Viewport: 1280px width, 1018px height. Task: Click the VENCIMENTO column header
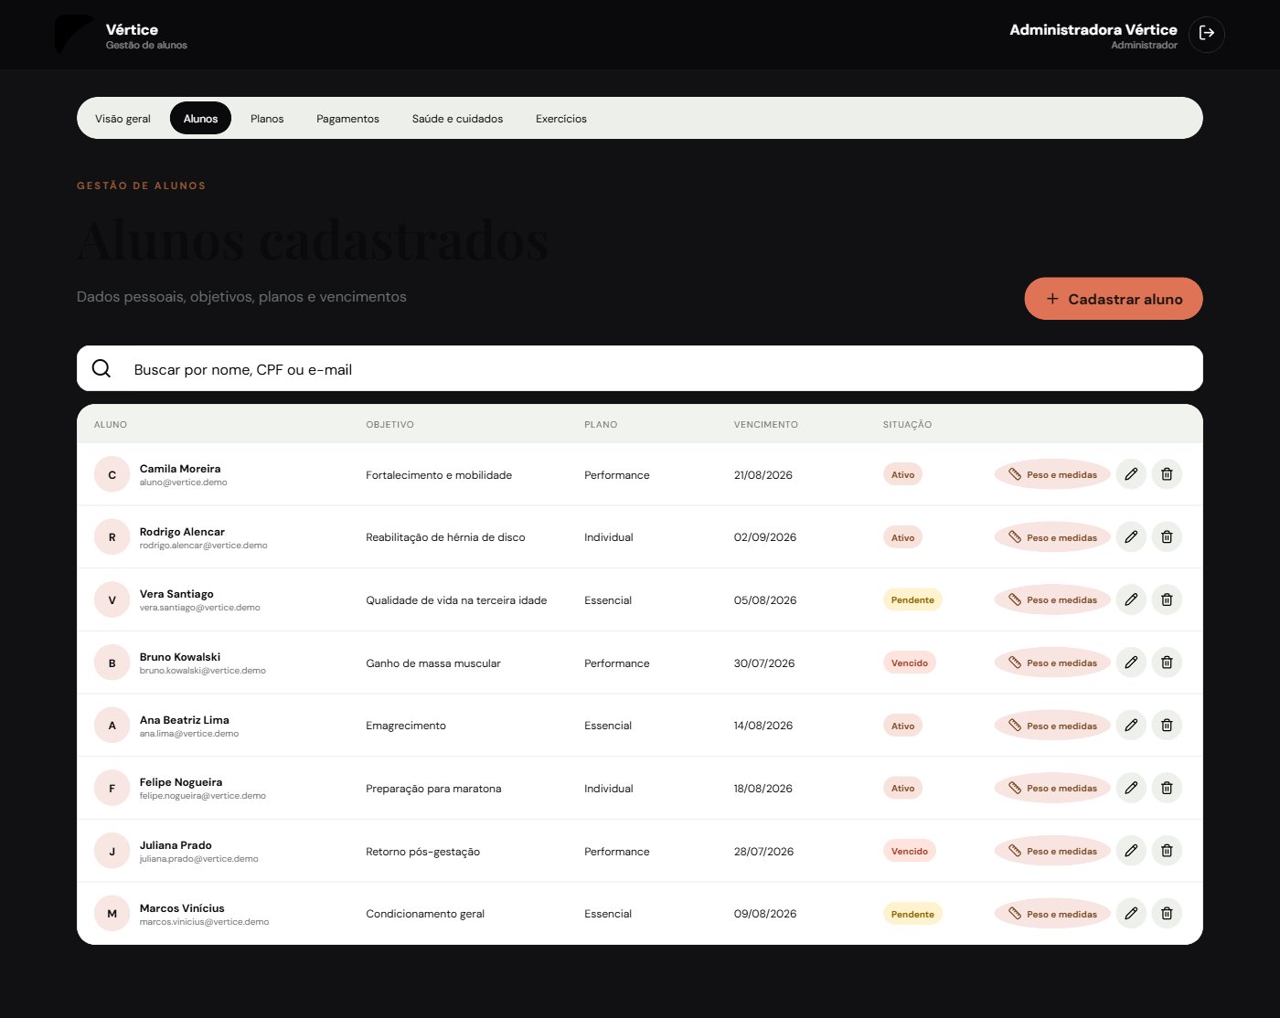pos(765,424)
